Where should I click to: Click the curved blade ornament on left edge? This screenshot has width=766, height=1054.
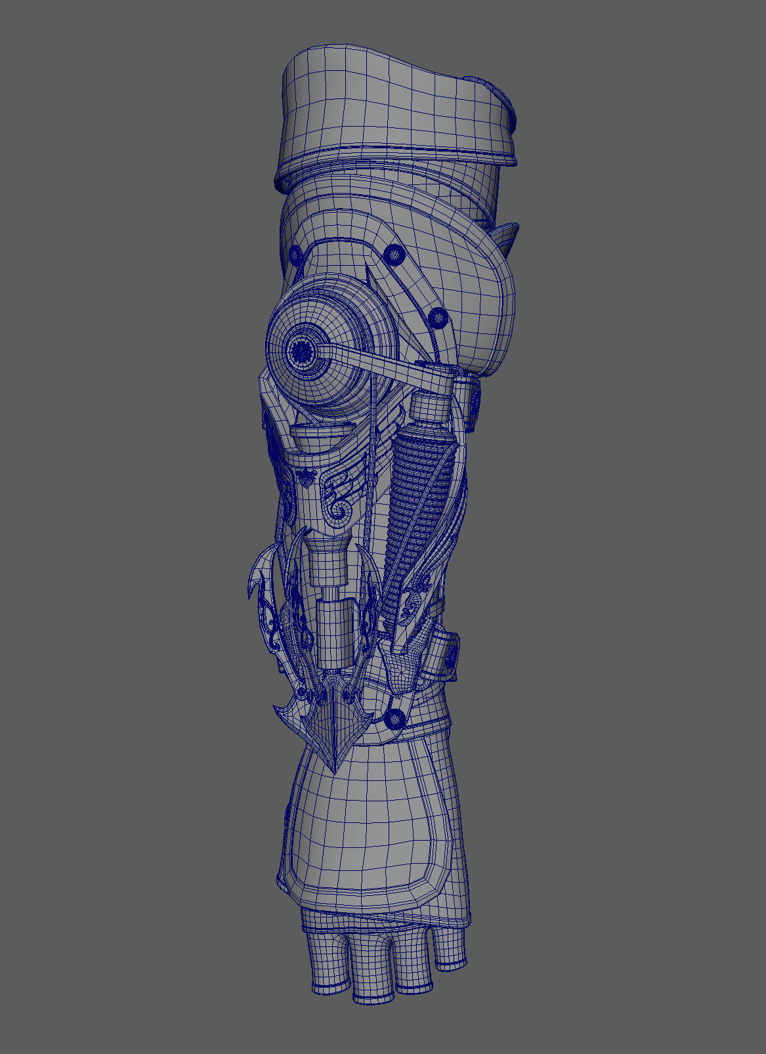[x=257, y=578]
